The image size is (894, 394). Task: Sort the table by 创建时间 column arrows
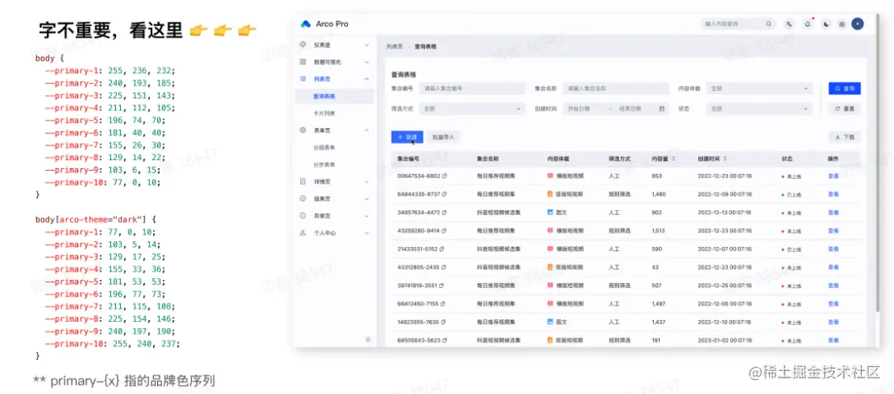pyautogui.click(x=725, y=158)
